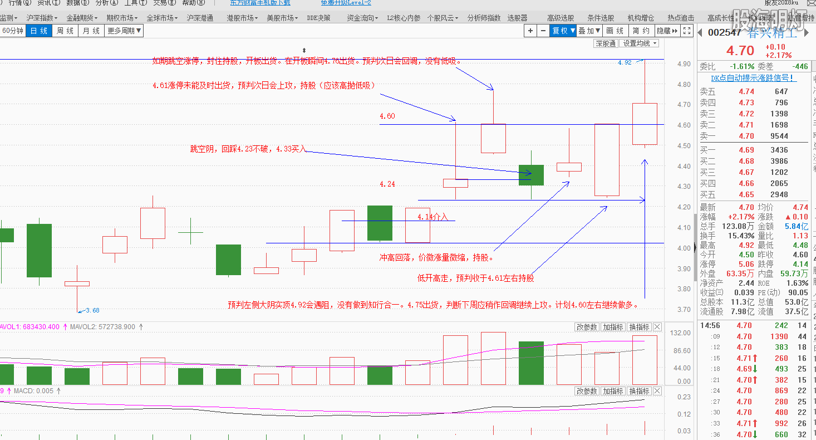Click 加指标 in volume panel

(613, 327)
